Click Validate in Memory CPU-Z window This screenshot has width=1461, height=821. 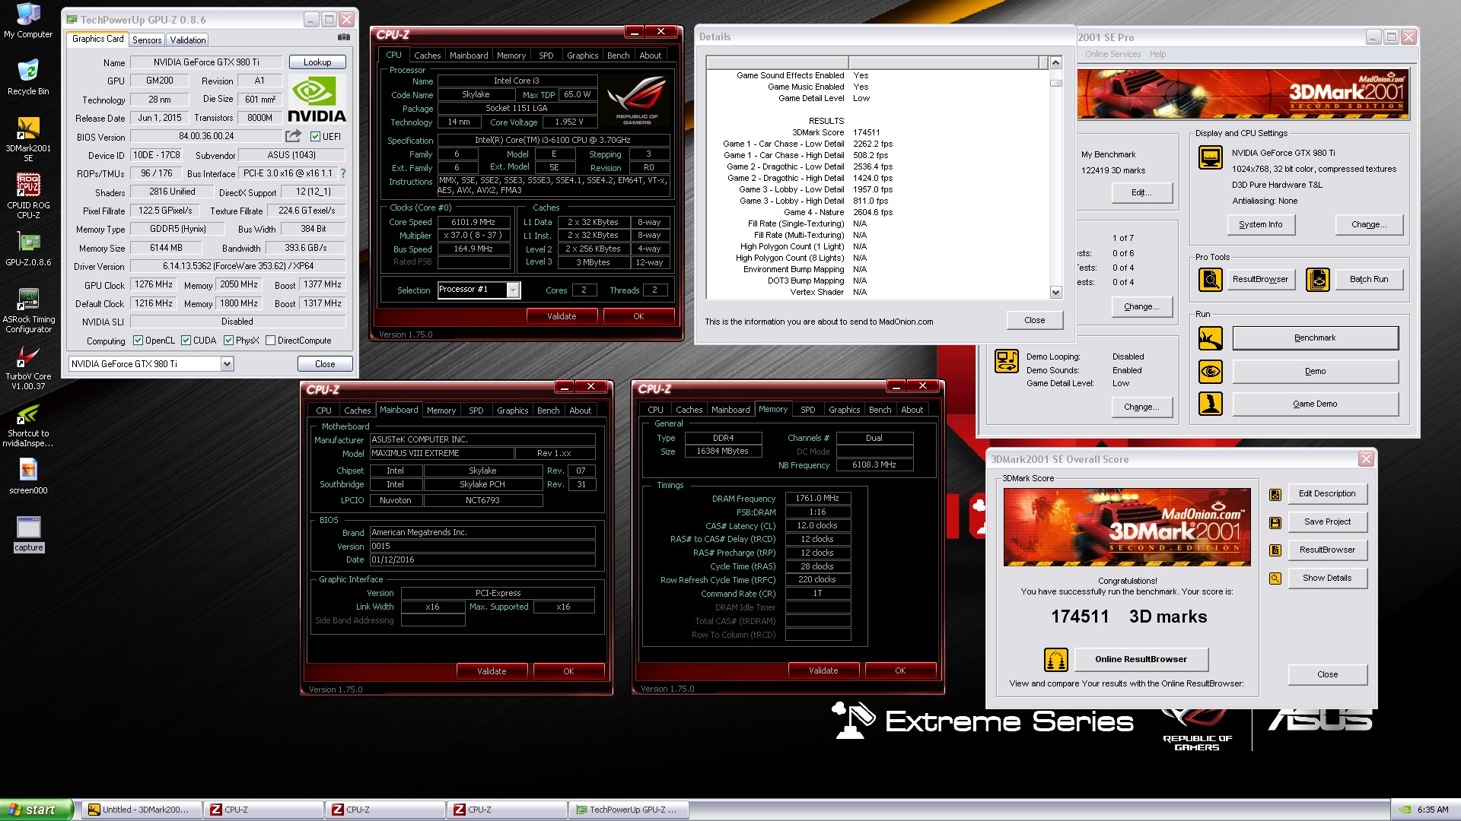click(823, 670)
